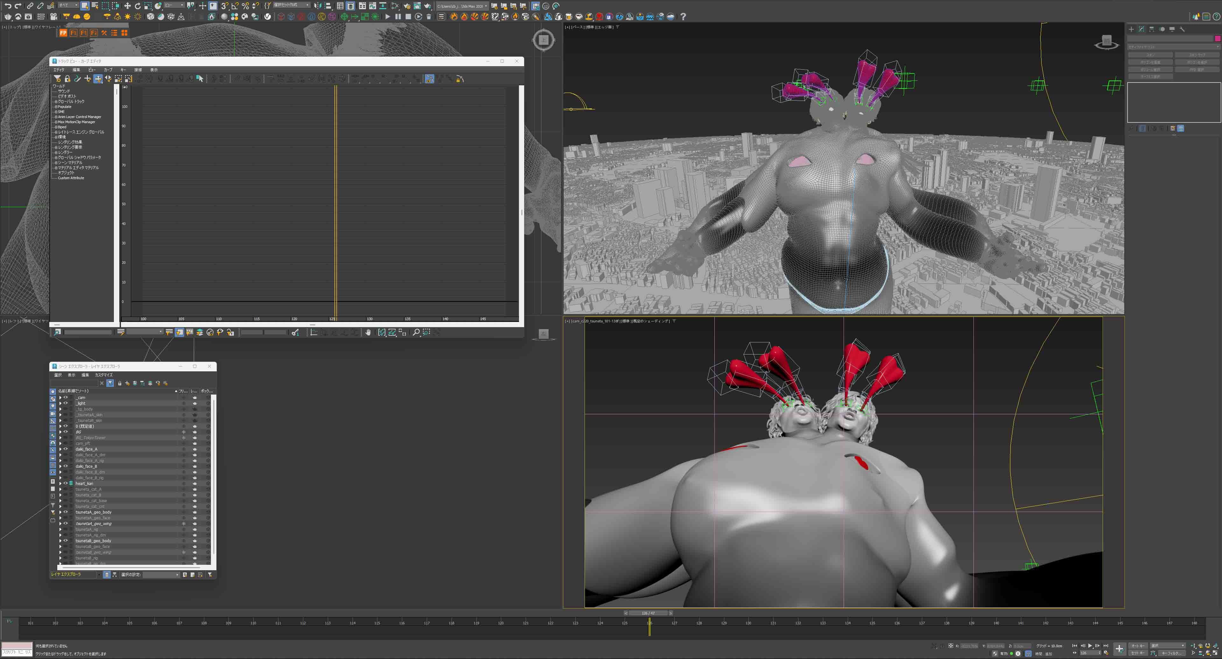Open the カーブ menu in Track View
Screen dimensions: 1222x659
(x=108, y=70)
